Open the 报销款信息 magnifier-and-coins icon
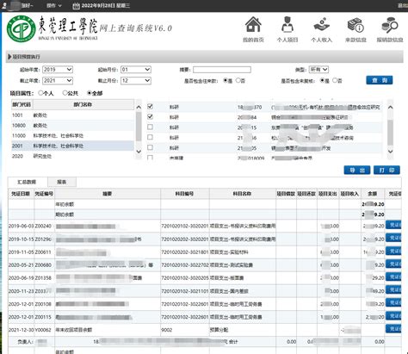This screenshot has height=354, width=408. [390, 25]
